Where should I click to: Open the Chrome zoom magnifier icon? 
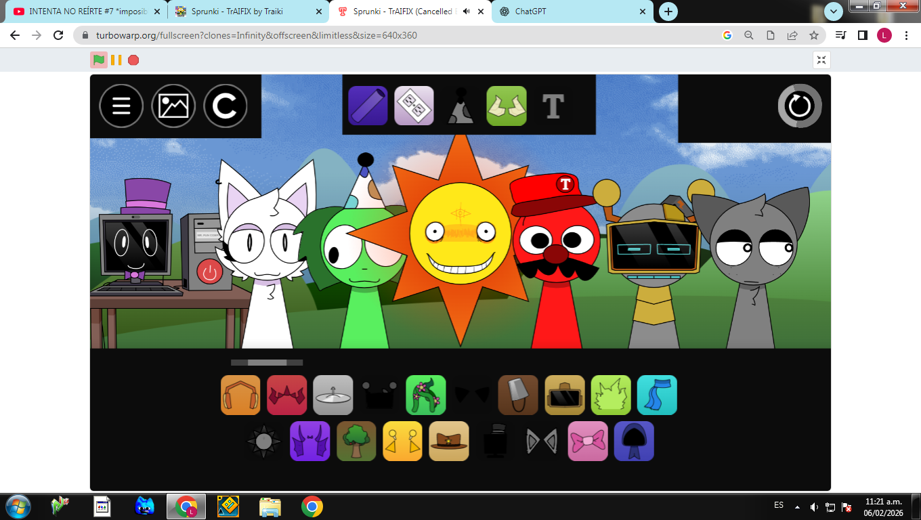click(x=749, y=35)
